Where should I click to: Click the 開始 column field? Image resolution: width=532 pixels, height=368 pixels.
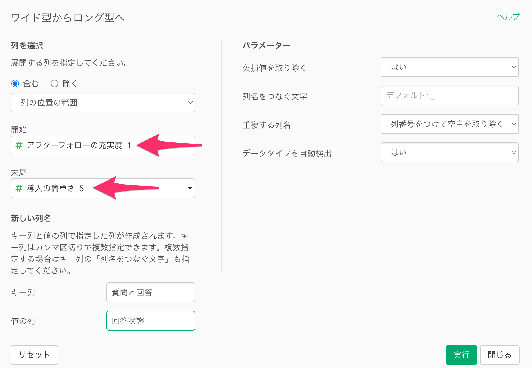tap(87, 145)
